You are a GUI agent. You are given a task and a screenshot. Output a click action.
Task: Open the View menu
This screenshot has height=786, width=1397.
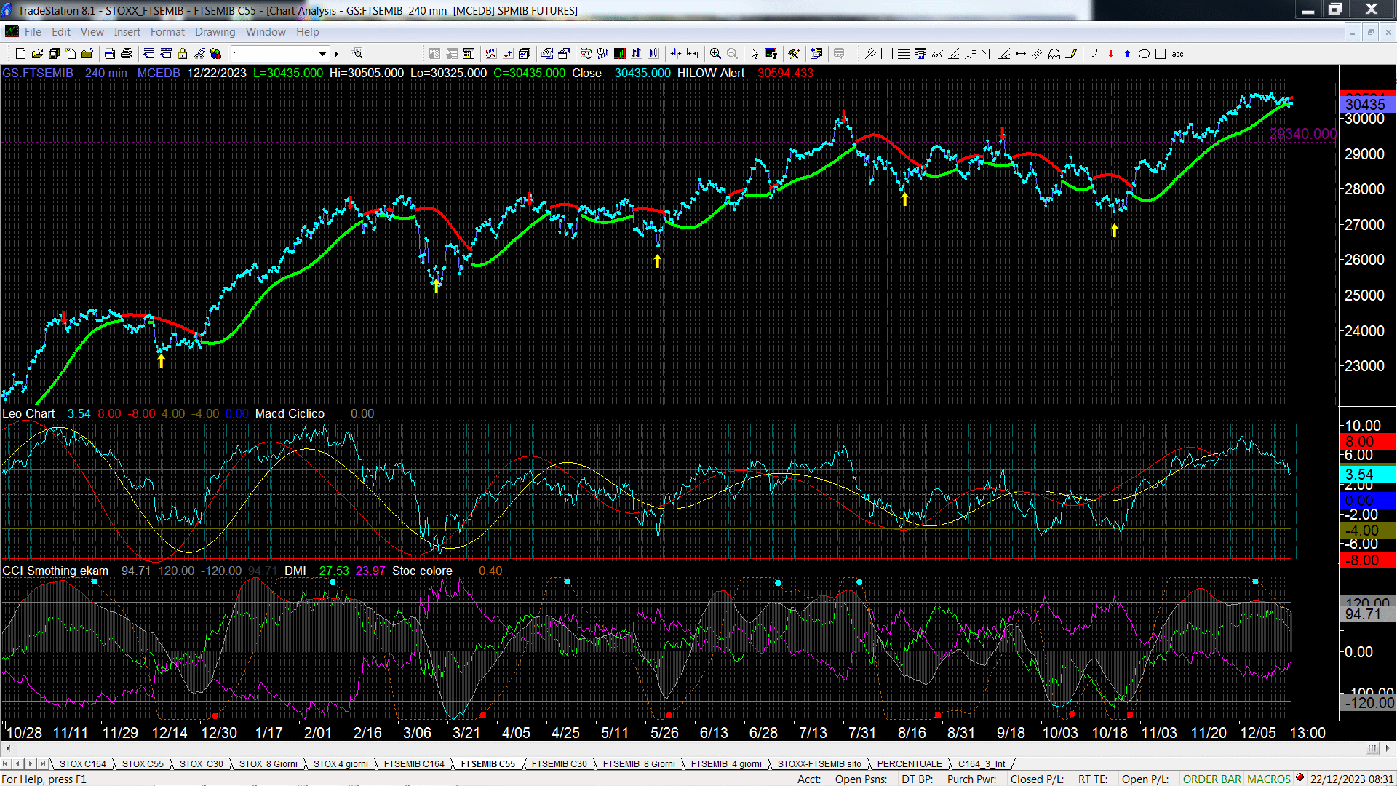tap(92, 32)
